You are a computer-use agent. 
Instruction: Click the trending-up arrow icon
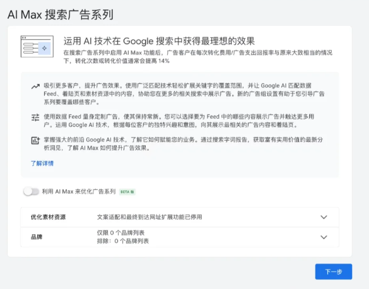click(x=35, y=86)
